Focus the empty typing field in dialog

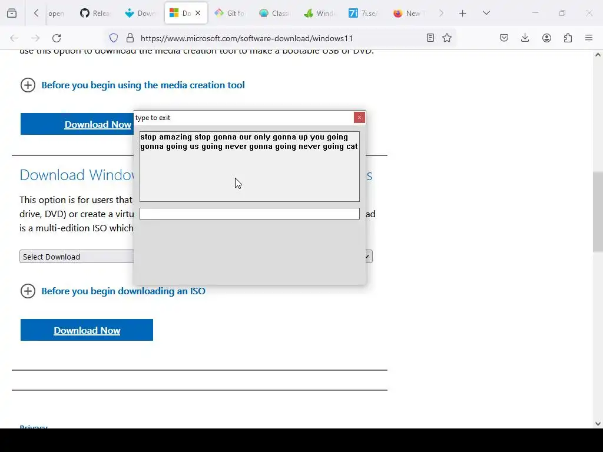[x=250, y=214]
